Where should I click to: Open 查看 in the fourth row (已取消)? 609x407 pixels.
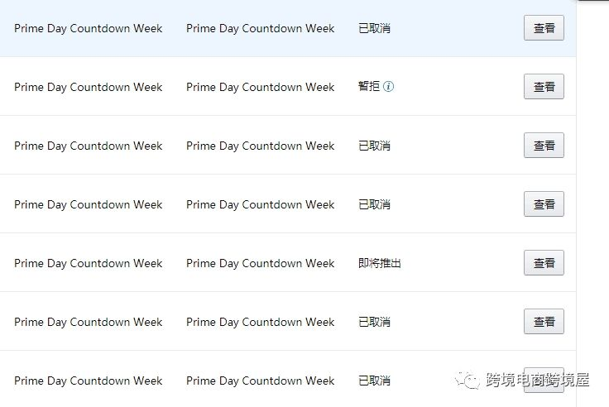[544, 203]
